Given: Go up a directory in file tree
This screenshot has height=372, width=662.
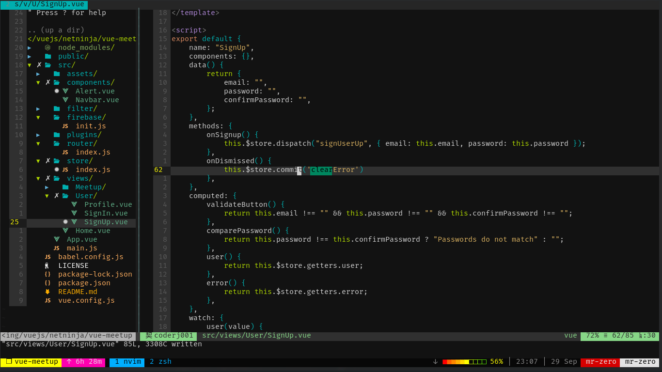Looking at the screenshot, I should pyautogui.click(x=56, y=30).
